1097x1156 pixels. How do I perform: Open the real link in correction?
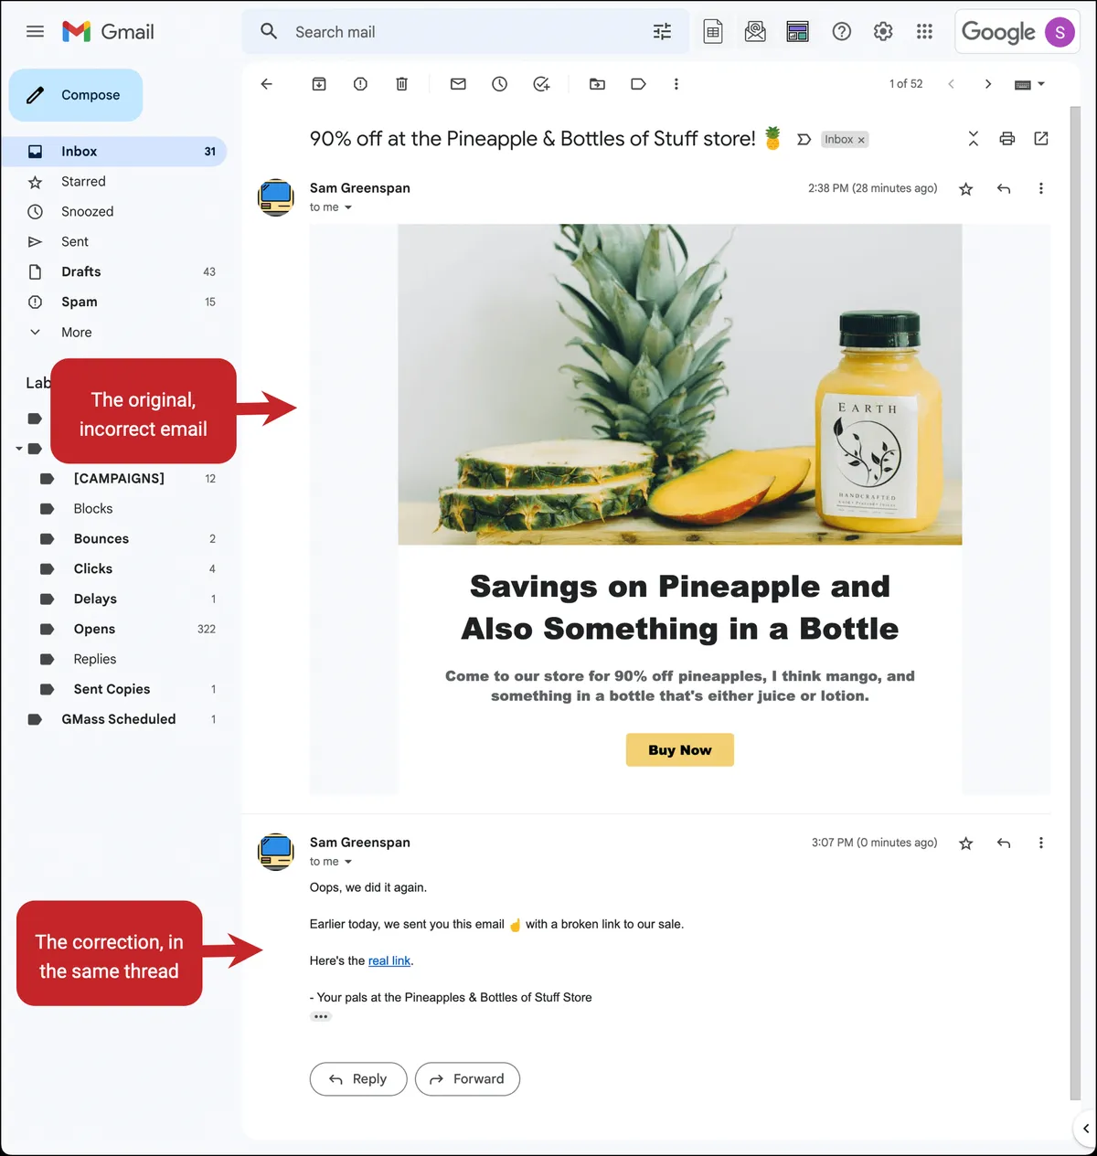389,961
